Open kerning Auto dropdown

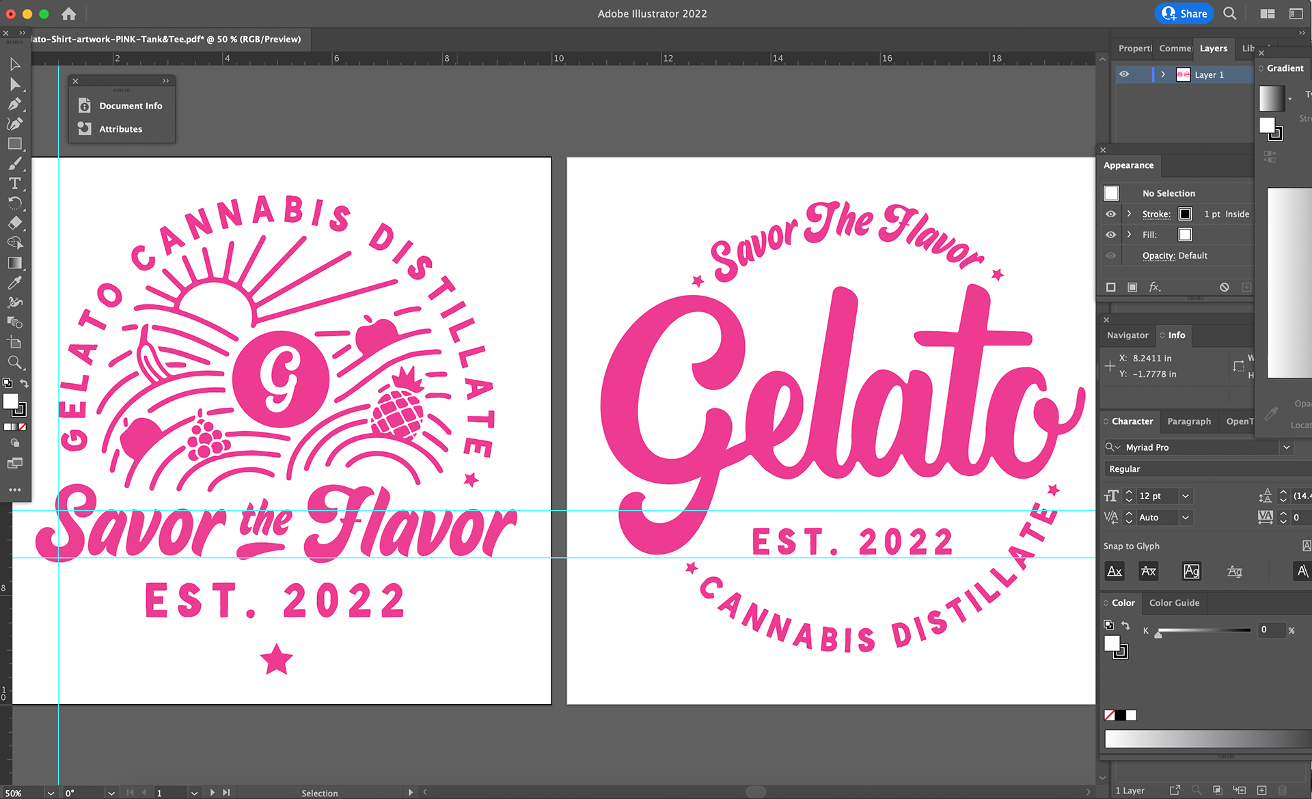tap(1186, 518)
